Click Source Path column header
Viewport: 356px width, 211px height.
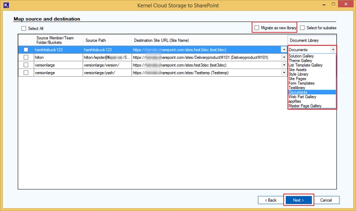click(107, 40)
